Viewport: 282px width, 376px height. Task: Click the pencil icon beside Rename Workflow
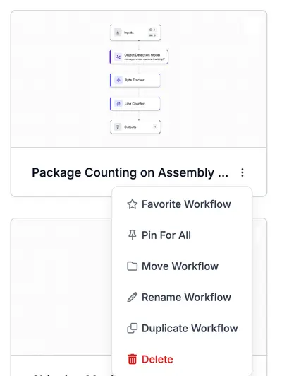tap(132, 297)
